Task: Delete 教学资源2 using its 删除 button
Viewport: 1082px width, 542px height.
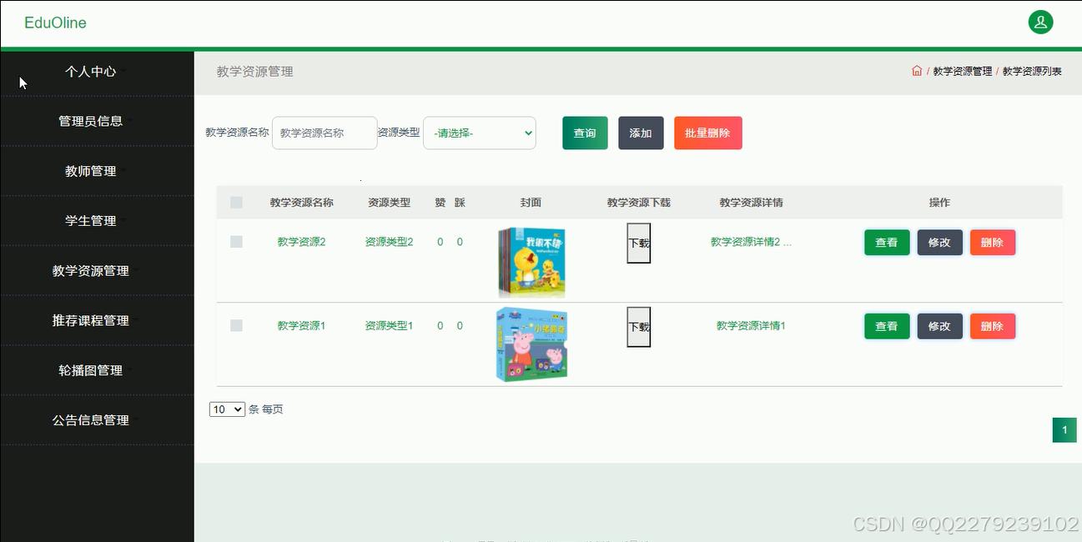Action: (992, 242)
